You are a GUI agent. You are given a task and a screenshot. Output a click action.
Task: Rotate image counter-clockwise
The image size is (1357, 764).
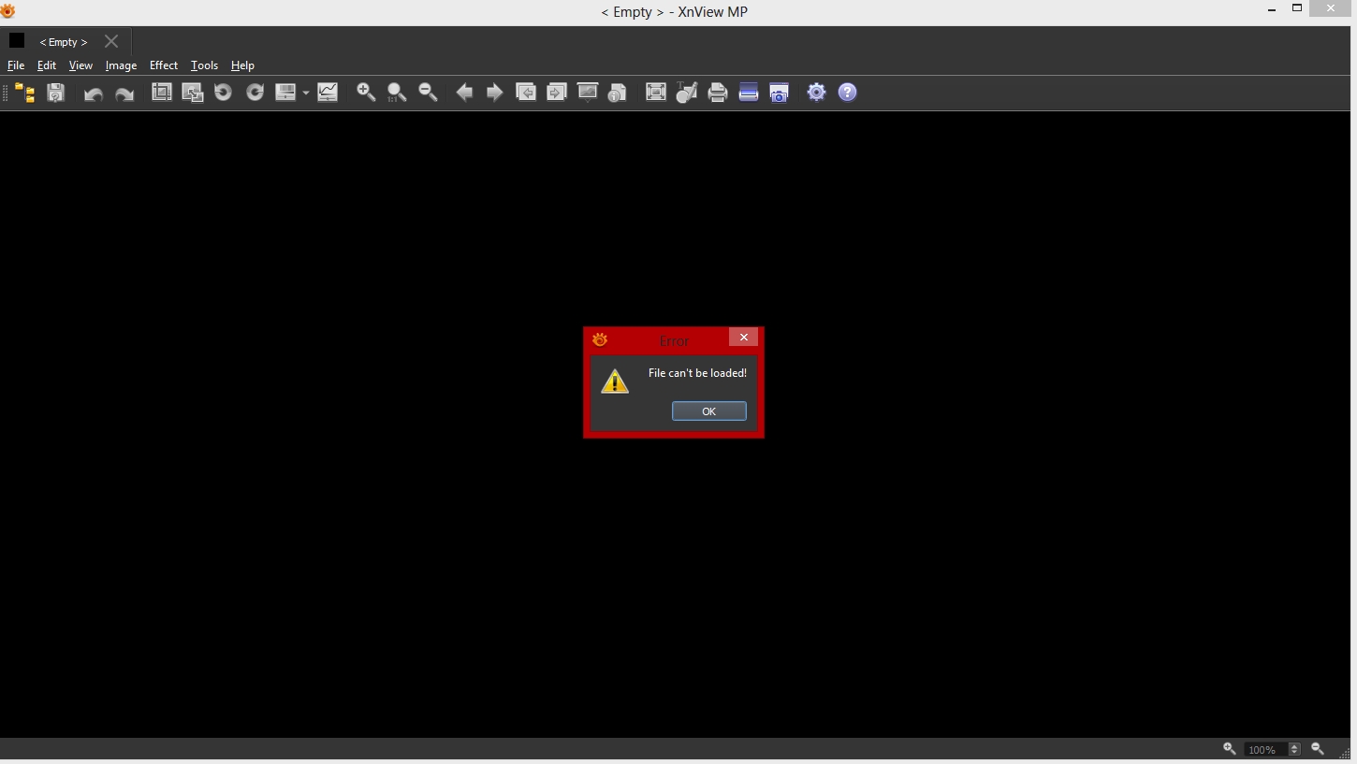pyautogui.click(x=223, y=92)
